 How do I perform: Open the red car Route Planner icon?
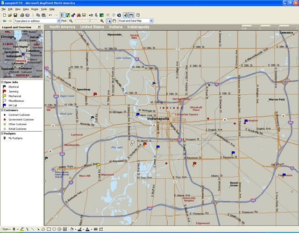click(x=78, y=15)
